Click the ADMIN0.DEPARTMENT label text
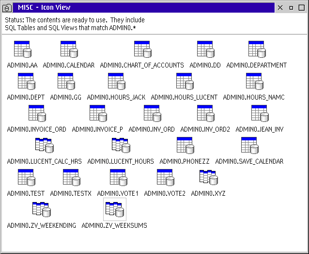 (257, 65)
